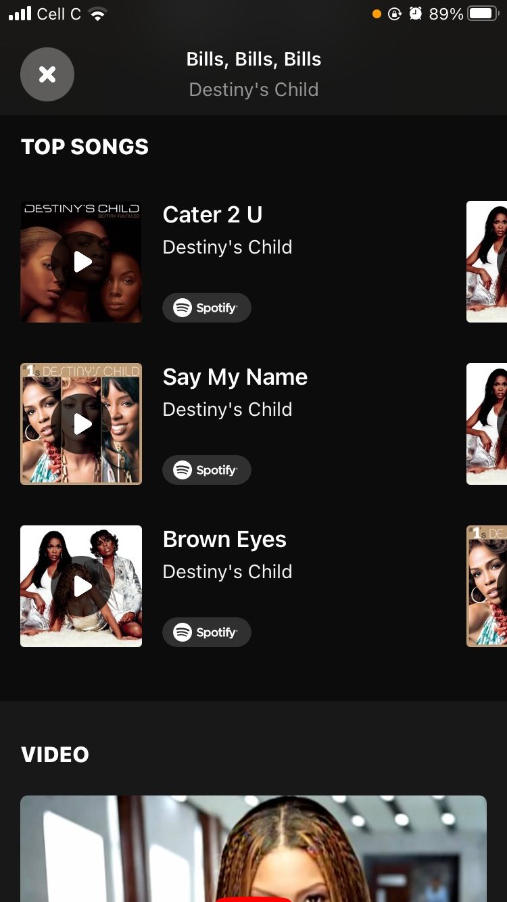Open Brown Eyes on Spotify
The height and width of the screenshot is (902, 507).
pos(207,632)
